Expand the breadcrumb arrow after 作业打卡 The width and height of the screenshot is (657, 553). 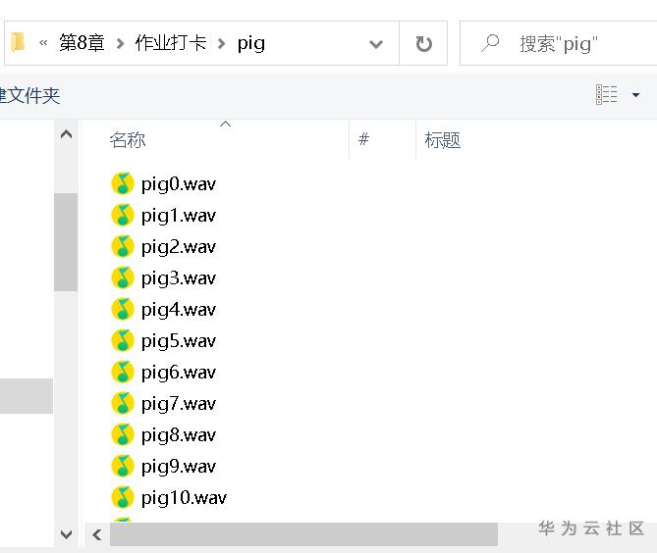click(222, 44)
